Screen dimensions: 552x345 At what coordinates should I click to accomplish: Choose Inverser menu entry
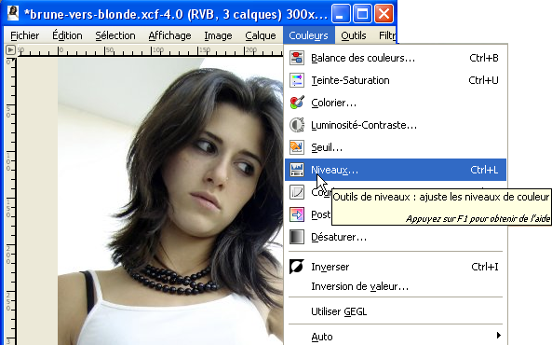[x=396, y=267]
